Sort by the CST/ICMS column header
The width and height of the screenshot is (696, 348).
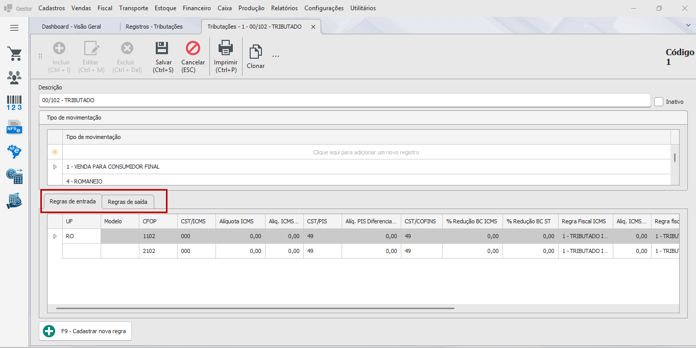[x=197, y=221]
